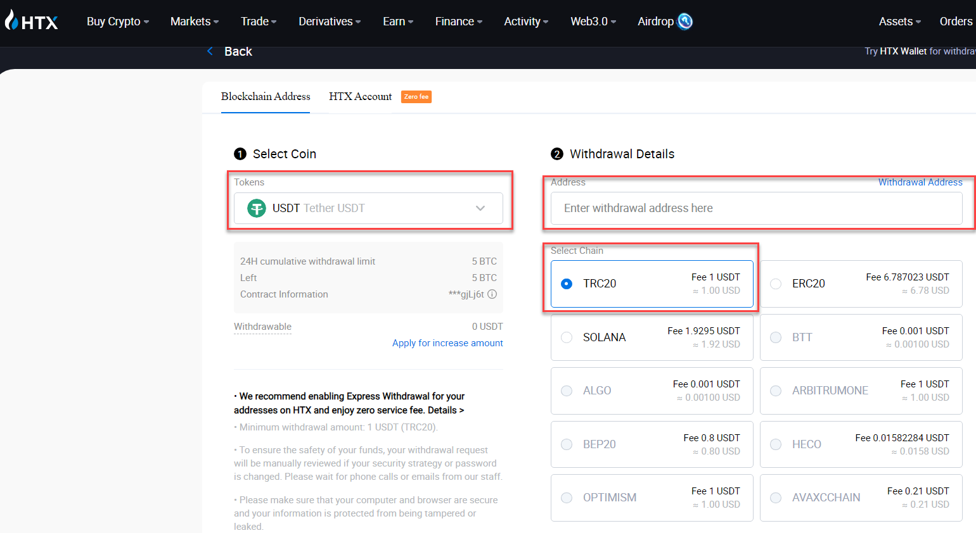Select the OPTIMISM chain option
976x533 pixels.
click(x=652, y=498)
